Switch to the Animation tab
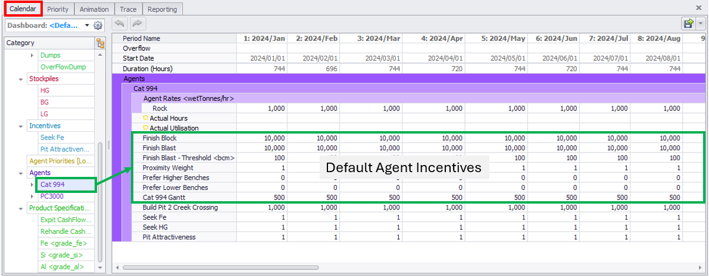 pos(94,9)
